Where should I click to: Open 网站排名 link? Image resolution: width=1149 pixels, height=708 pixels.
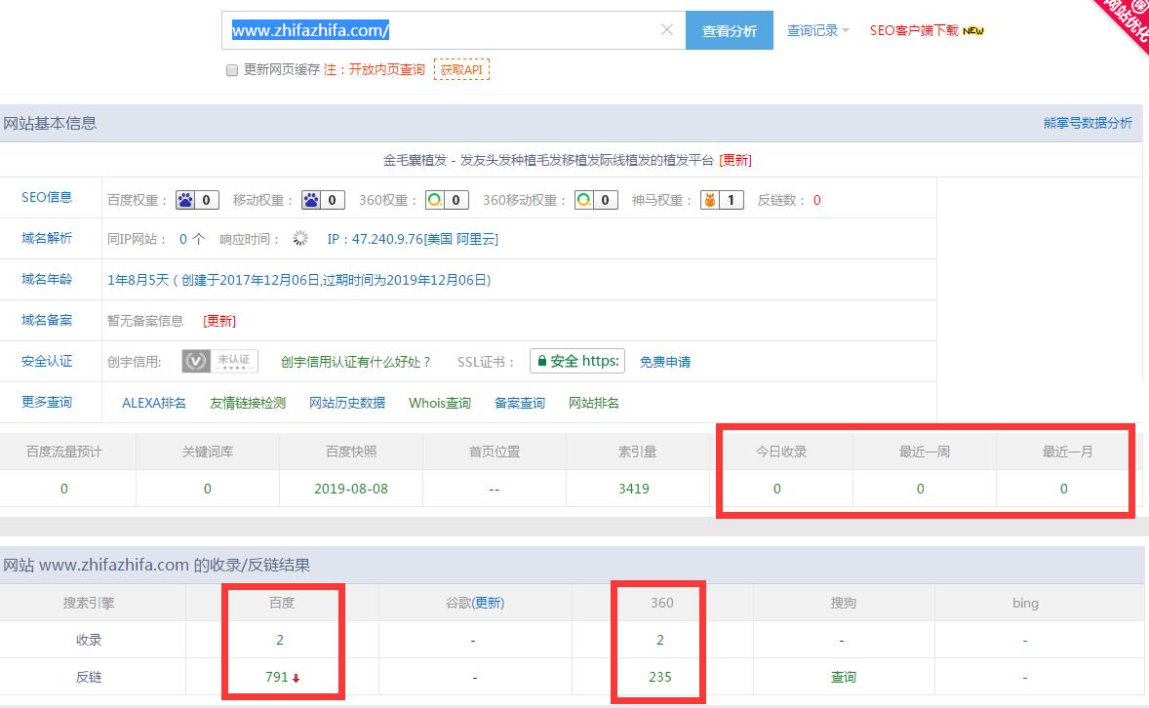594,403
